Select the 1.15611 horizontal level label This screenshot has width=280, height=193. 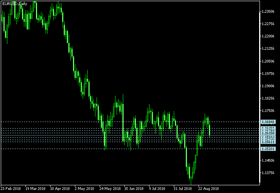268,142
